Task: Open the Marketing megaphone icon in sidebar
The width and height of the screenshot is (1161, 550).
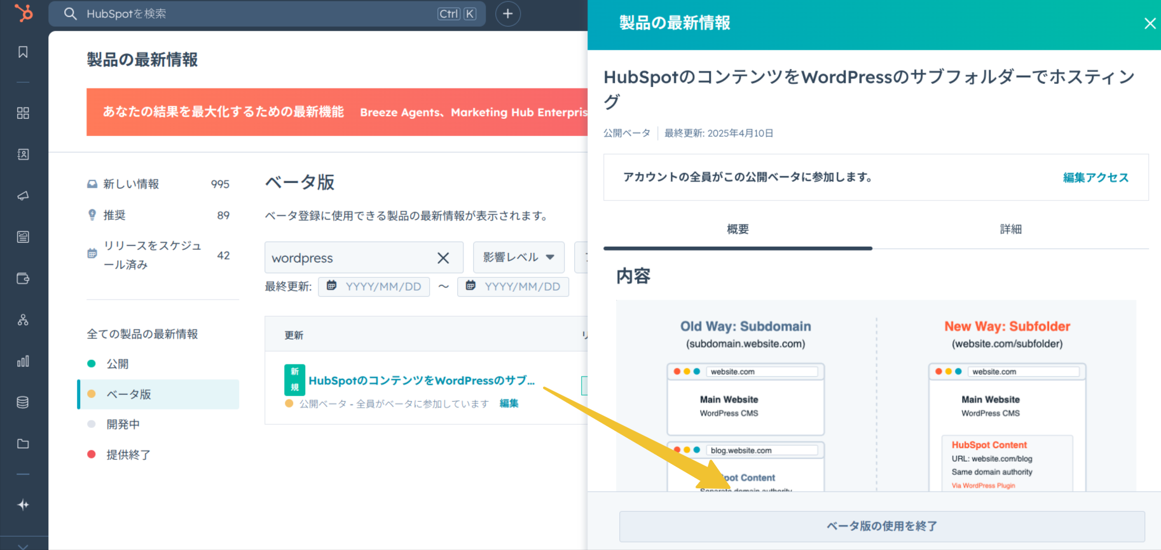Action: [x=23, y=196]
